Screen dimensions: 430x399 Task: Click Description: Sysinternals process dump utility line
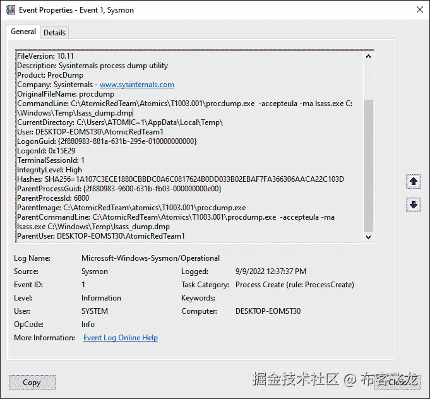pyautogui.click(x=92, y=66)
